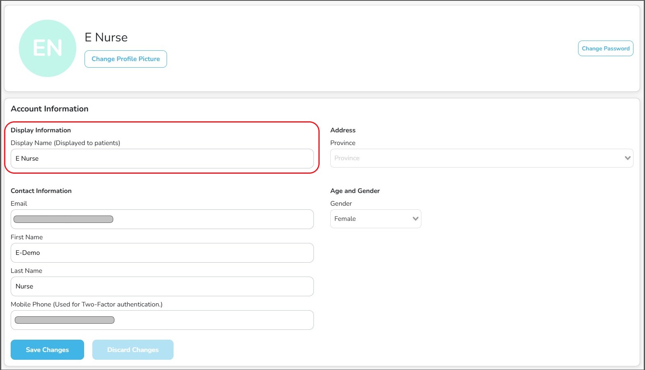Image resolution: width=645 pixels, height=370 pixels.
Task: Click Change Profile Picture button
Action: pos(126,59)
